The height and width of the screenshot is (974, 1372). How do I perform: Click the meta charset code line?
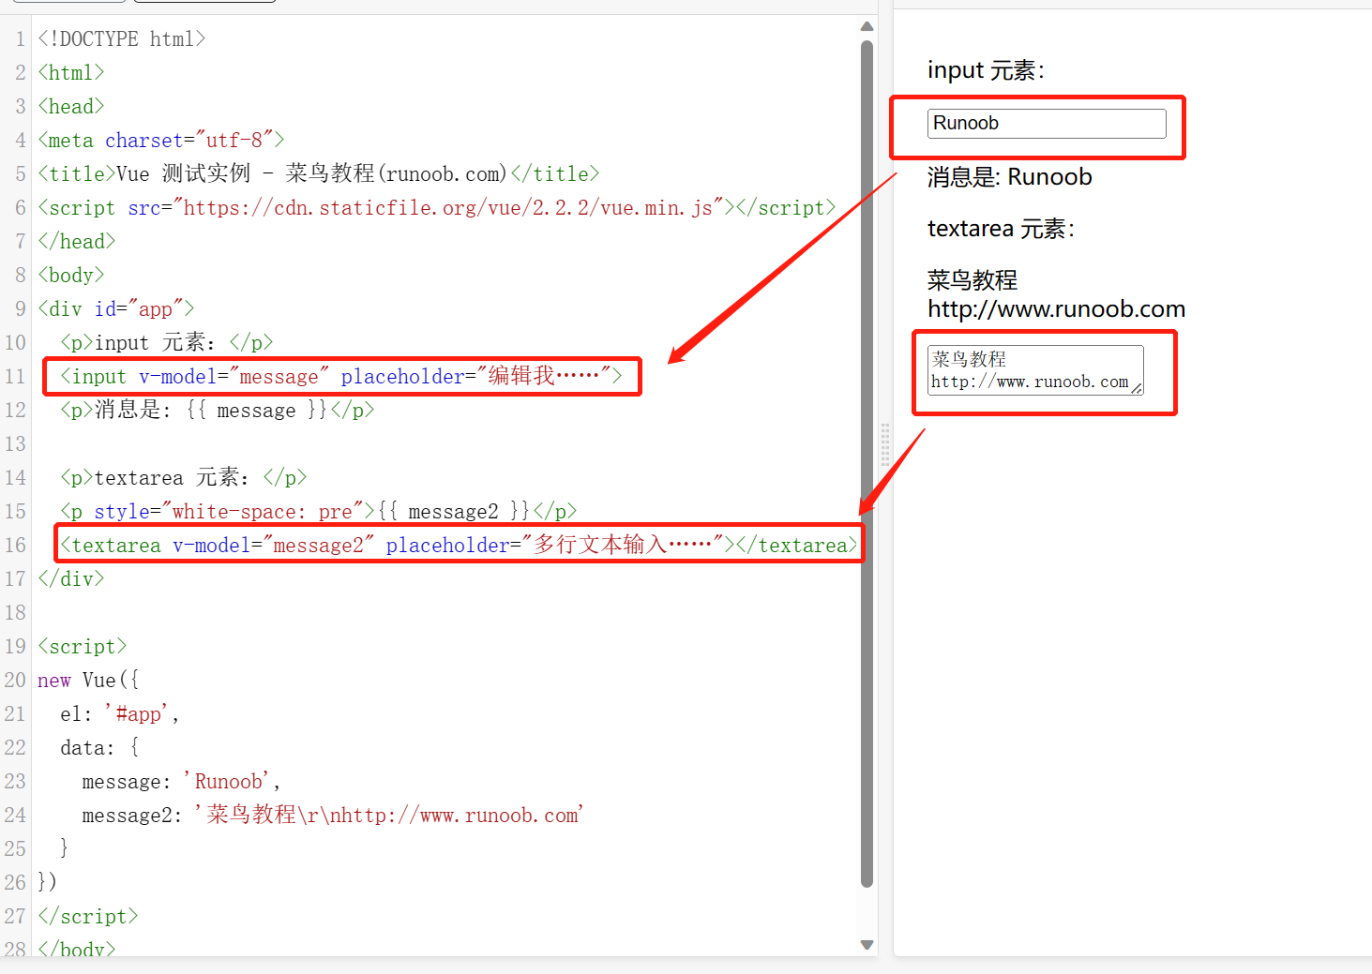tap(161, 141)
